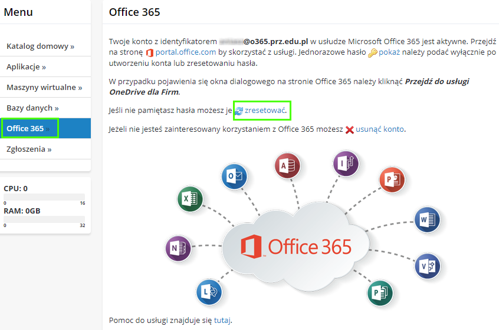Click the purple InfoPath icon
Screen dimensions: 499x330
346,164
